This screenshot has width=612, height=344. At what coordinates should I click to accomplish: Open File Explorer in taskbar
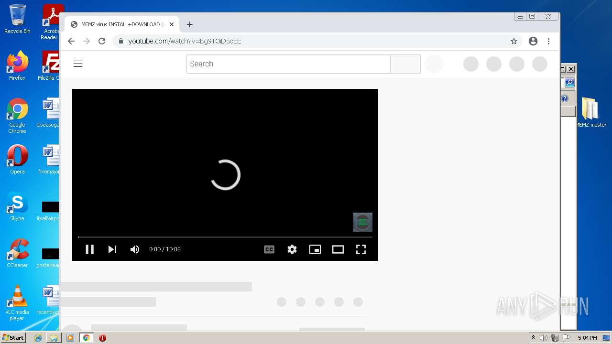(x=54, y=338)
